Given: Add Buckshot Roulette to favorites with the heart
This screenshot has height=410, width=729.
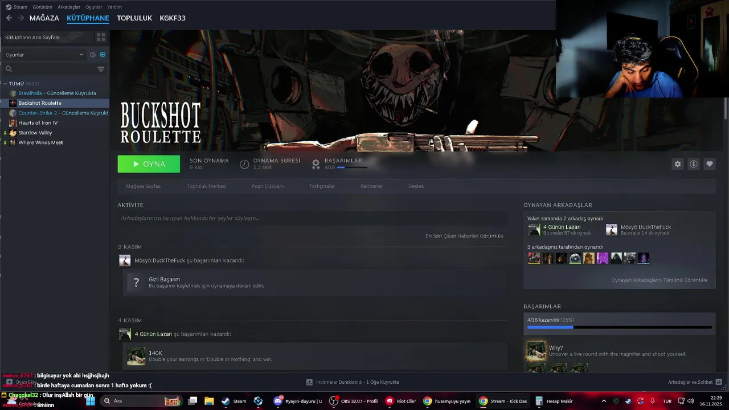Looking at the screenshot, I should (x=710, y=164).
